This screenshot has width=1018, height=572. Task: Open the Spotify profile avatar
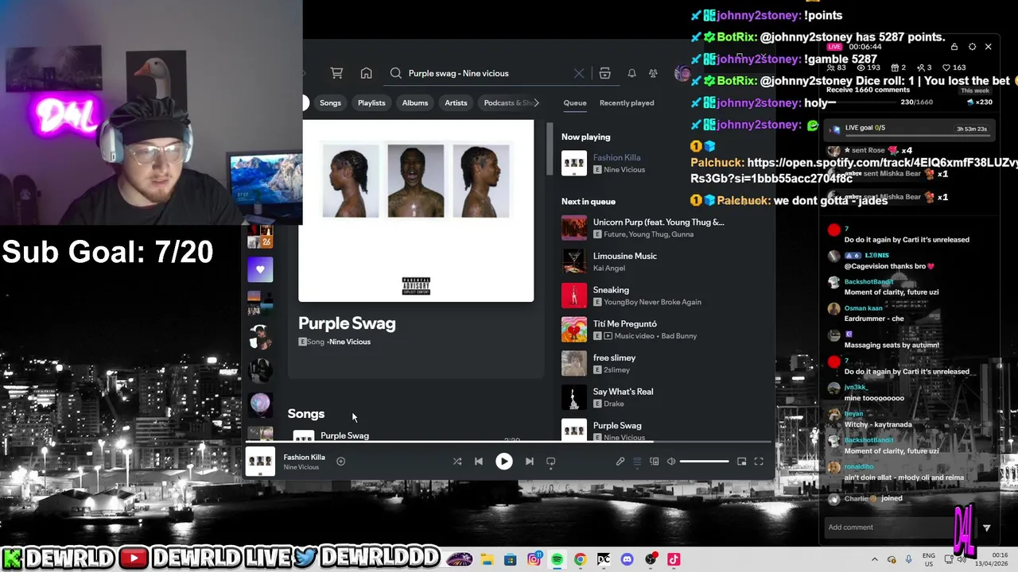(682, 73)
